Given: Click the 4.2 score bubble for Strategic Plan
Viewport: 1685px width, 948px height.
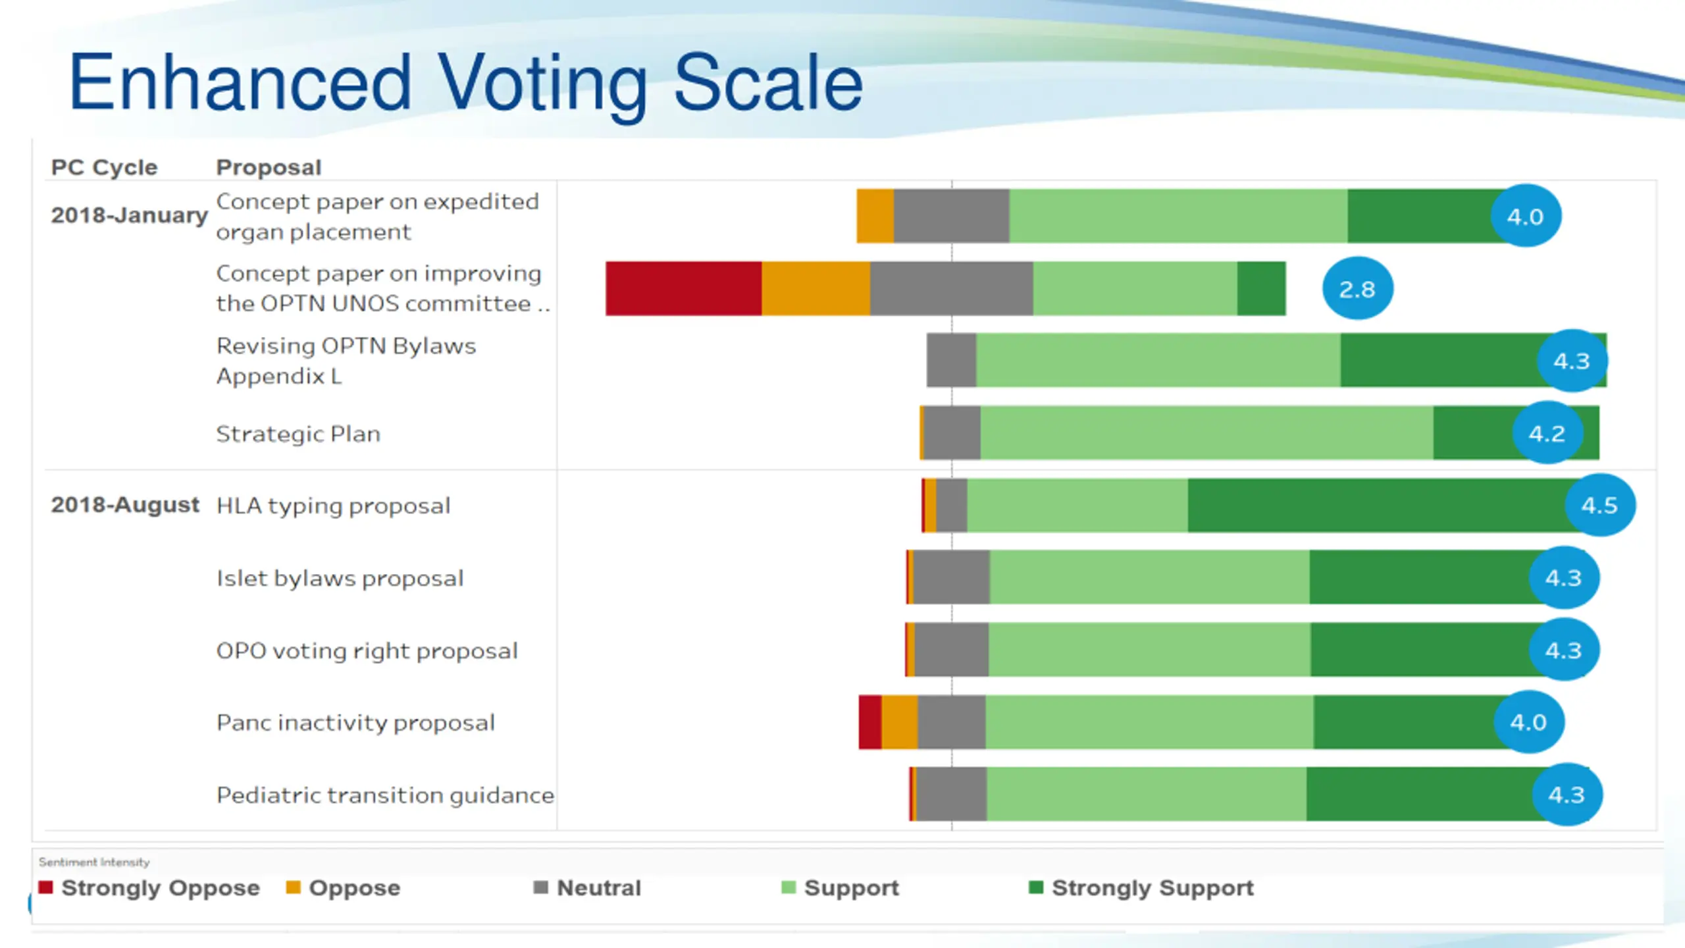Looking at the screenshot, I should [x=1547, y=433].
